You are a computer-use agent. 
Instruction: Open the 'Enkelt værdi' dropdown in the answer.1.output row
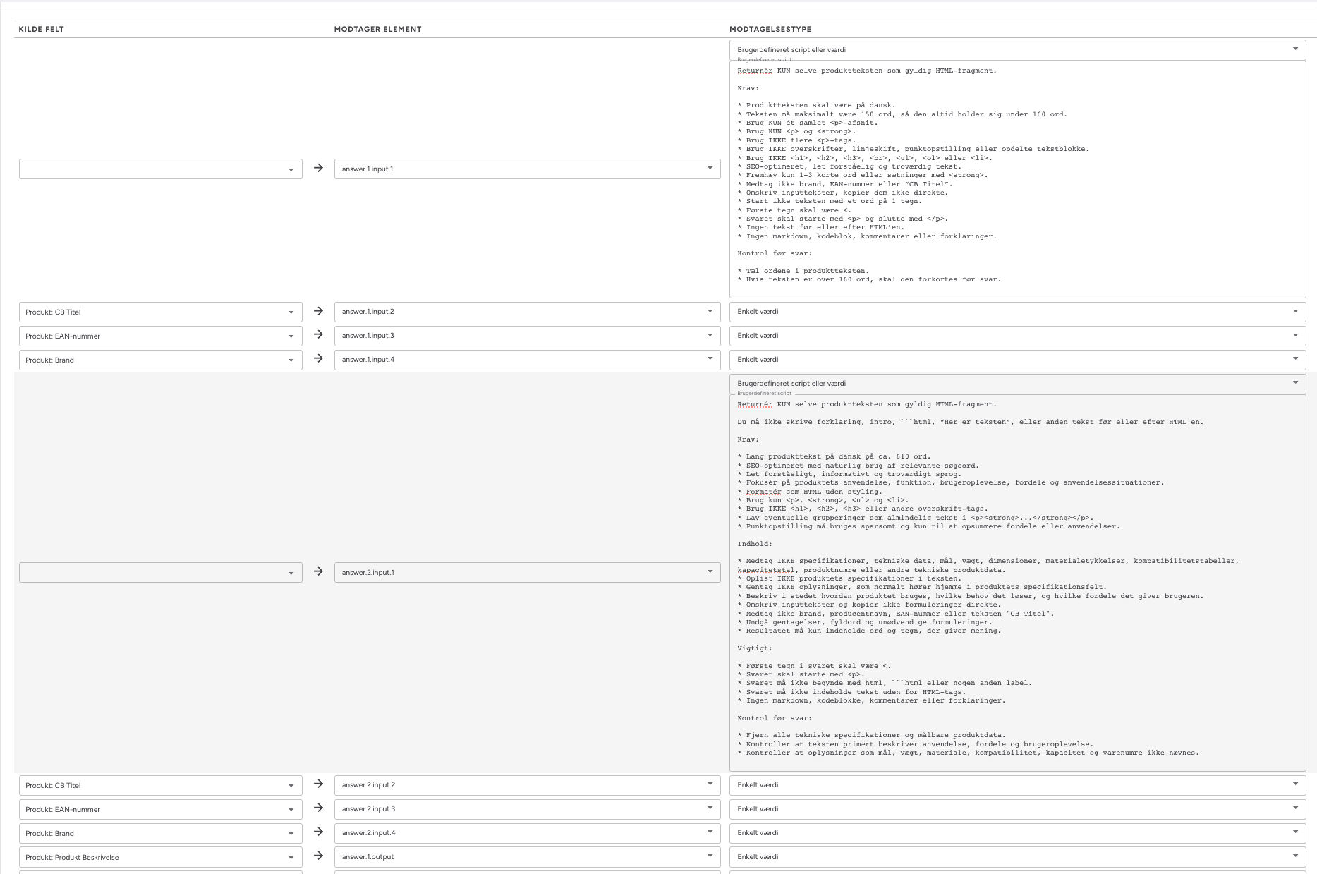[1017, 857]
